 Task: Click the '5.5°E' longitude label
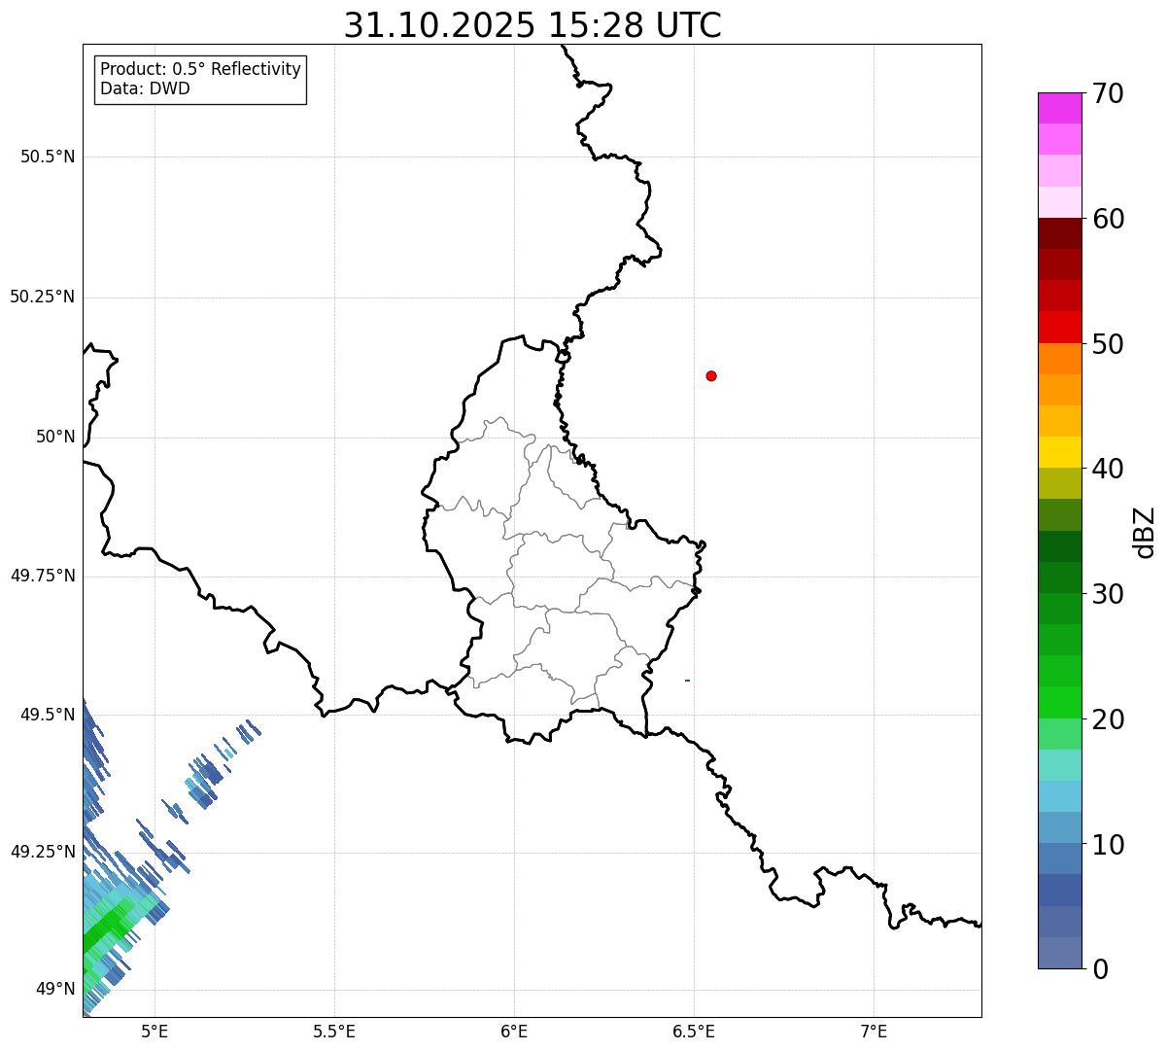(334, 1032)
